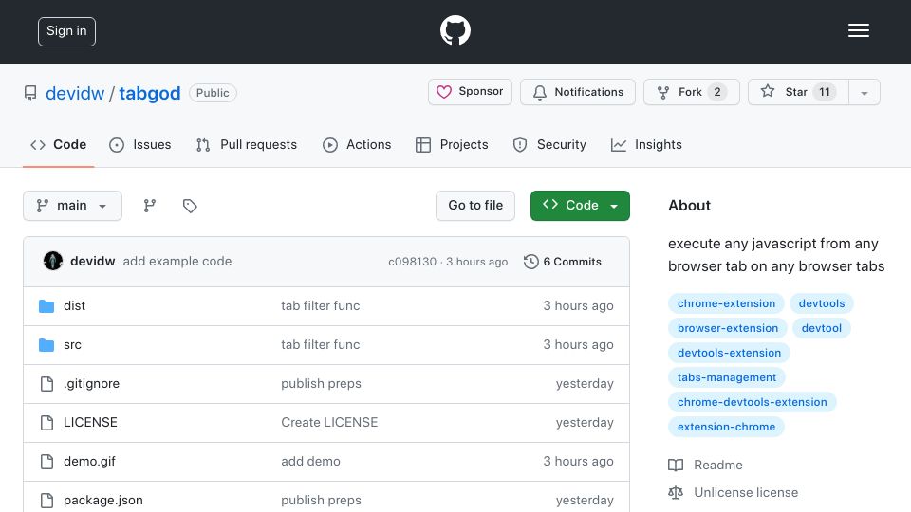Open dist row's 'tab filter func' commit
The image size is (911, 512).
[x=321, y=306]
